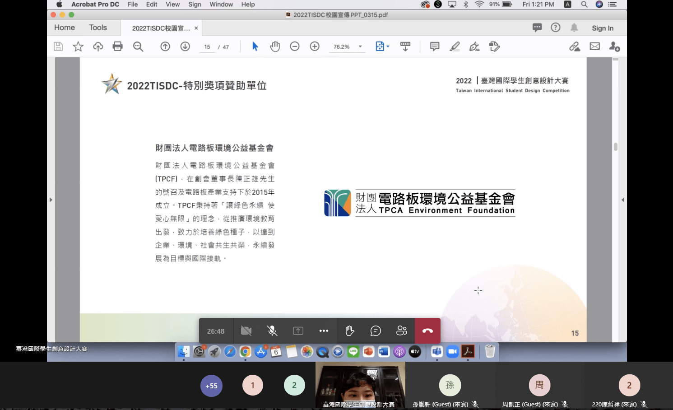Select the Hand pan tool
The height and width of the screenshot is (410, 673).
pos(275,47)
